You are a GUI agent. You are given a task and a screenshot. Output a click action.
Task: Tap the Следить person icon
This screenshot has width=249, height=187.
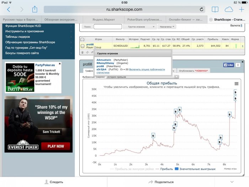click(46, 182)
